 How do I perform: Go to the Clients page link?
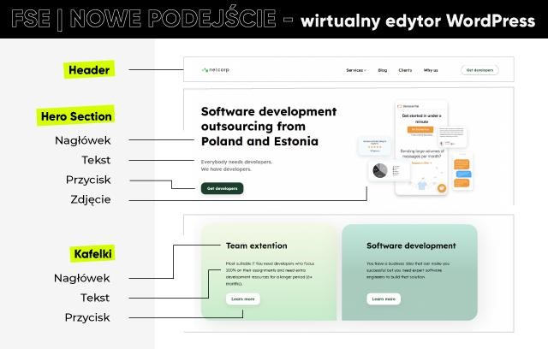coord(404,70)
